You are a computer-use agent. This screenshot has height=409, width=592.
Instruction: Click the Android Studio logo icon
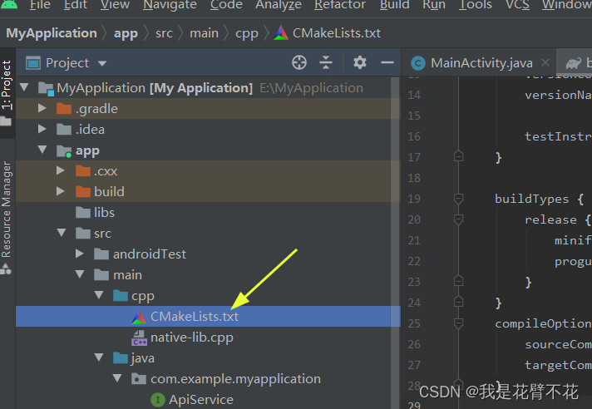pyautogui.click(x=9, y=4)
